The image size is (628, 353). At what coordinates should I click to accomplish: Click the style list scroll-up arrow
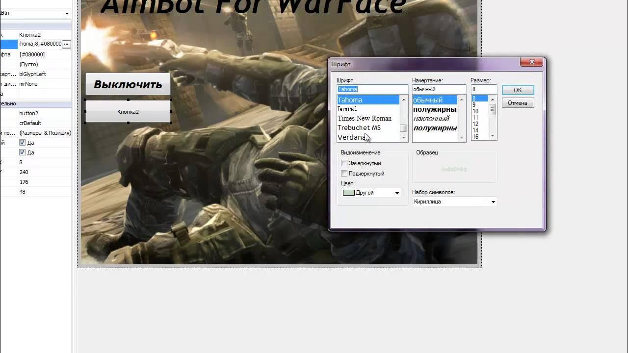(462, 100)
